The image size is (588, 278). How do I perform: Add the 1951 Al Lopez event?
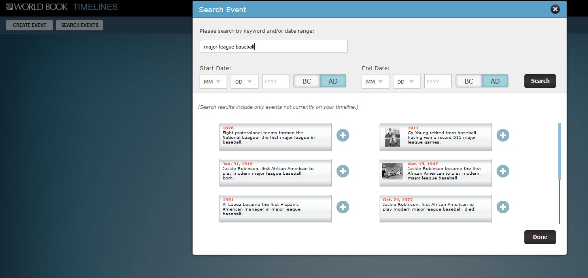[343, 207]
